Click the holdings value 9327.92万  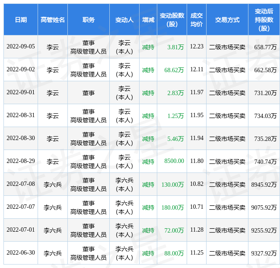264,253
